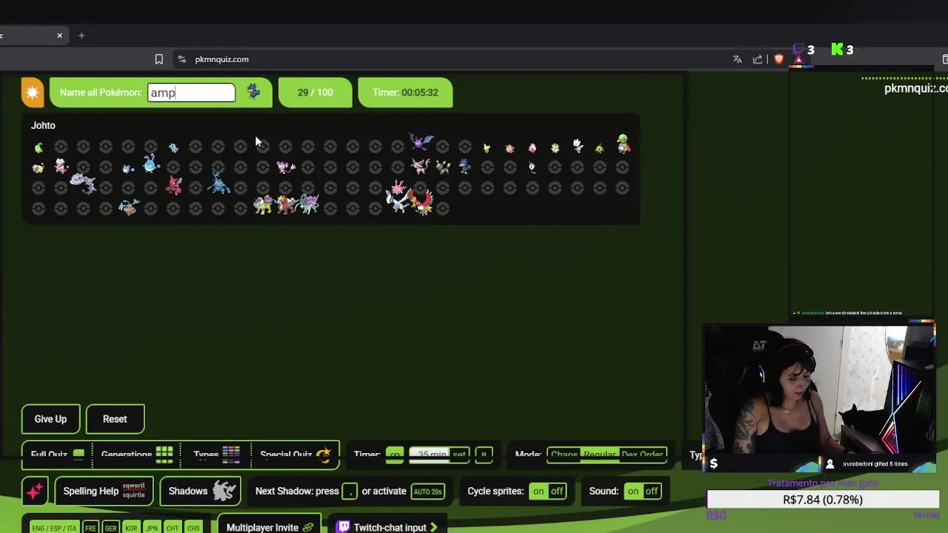
Task: Bookmark this page in the browser
Action: coord(158,59)
